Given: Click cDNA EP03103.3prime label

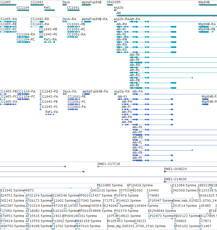Looking at the screenshot, I should (187, 226).
